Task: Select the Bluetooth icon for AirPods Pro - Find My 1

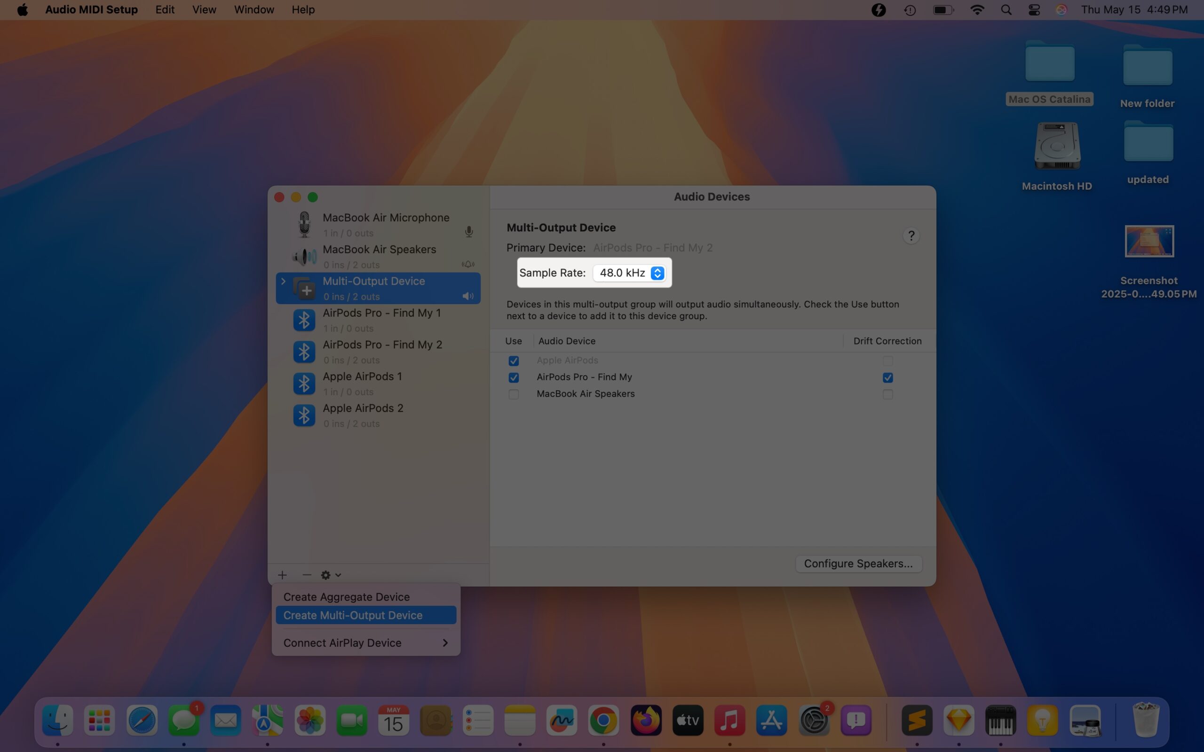Action: [x=304, y=320]
